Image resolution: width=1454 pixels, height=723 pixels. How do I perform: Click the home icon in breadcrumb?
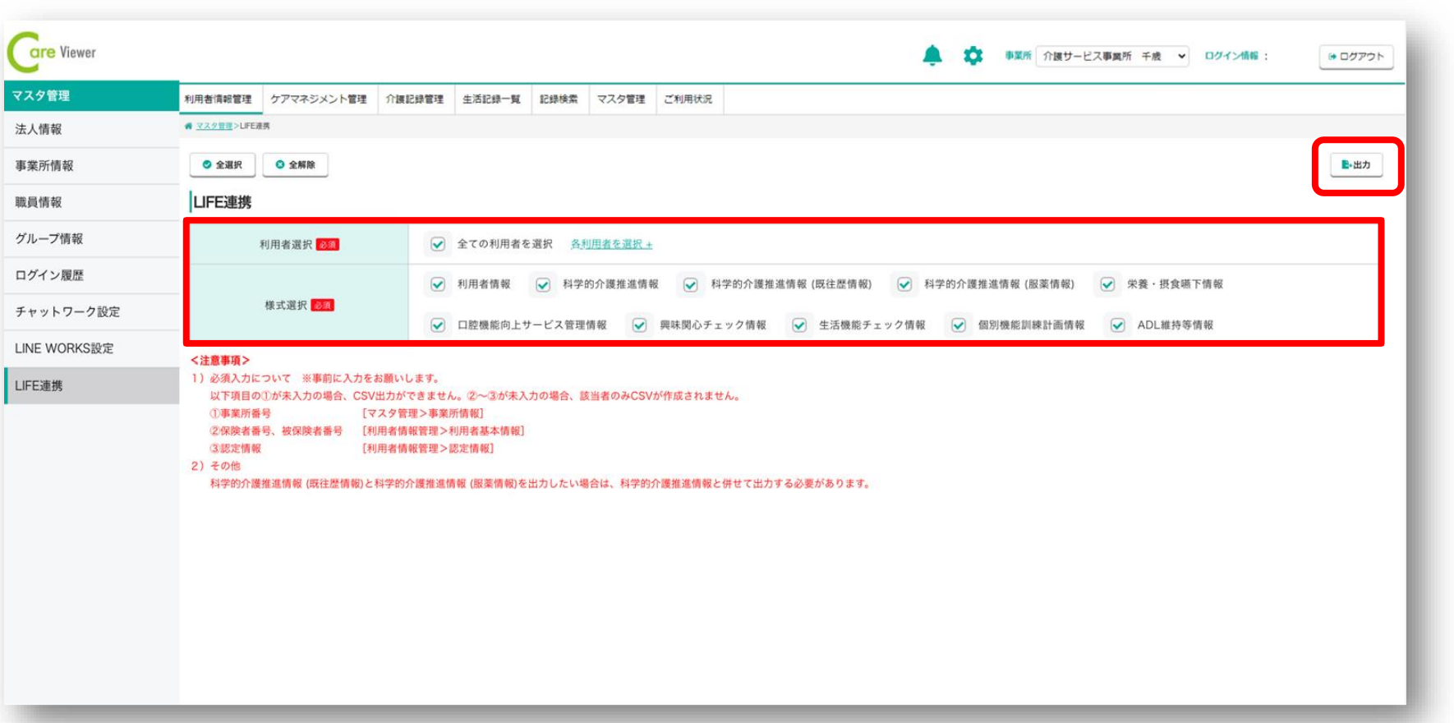coord(188,126)
